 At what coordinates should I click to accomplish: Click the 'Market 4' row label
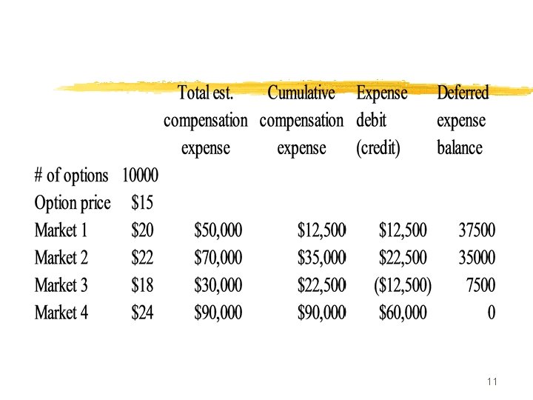[x=61, y=313]
